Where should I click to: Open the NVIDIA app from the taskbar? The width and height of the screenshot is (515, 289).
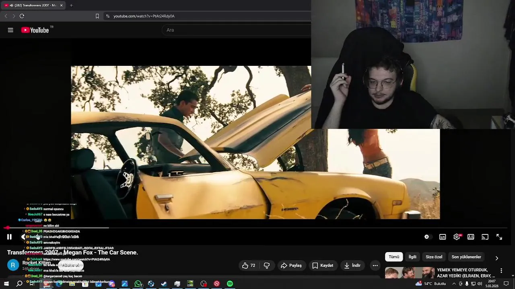click(190, 284)
